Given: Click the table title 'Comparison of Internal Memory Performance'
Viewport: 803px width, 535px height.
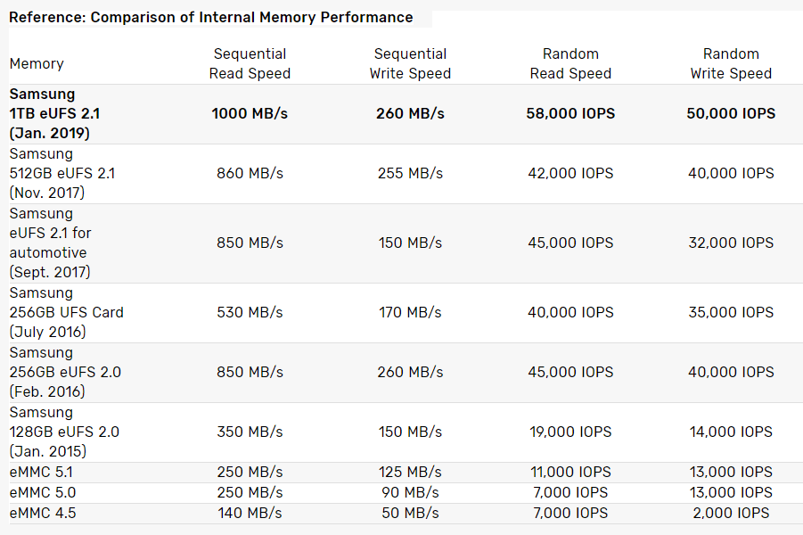Looking at the screenshot, I should coord(211,17).
